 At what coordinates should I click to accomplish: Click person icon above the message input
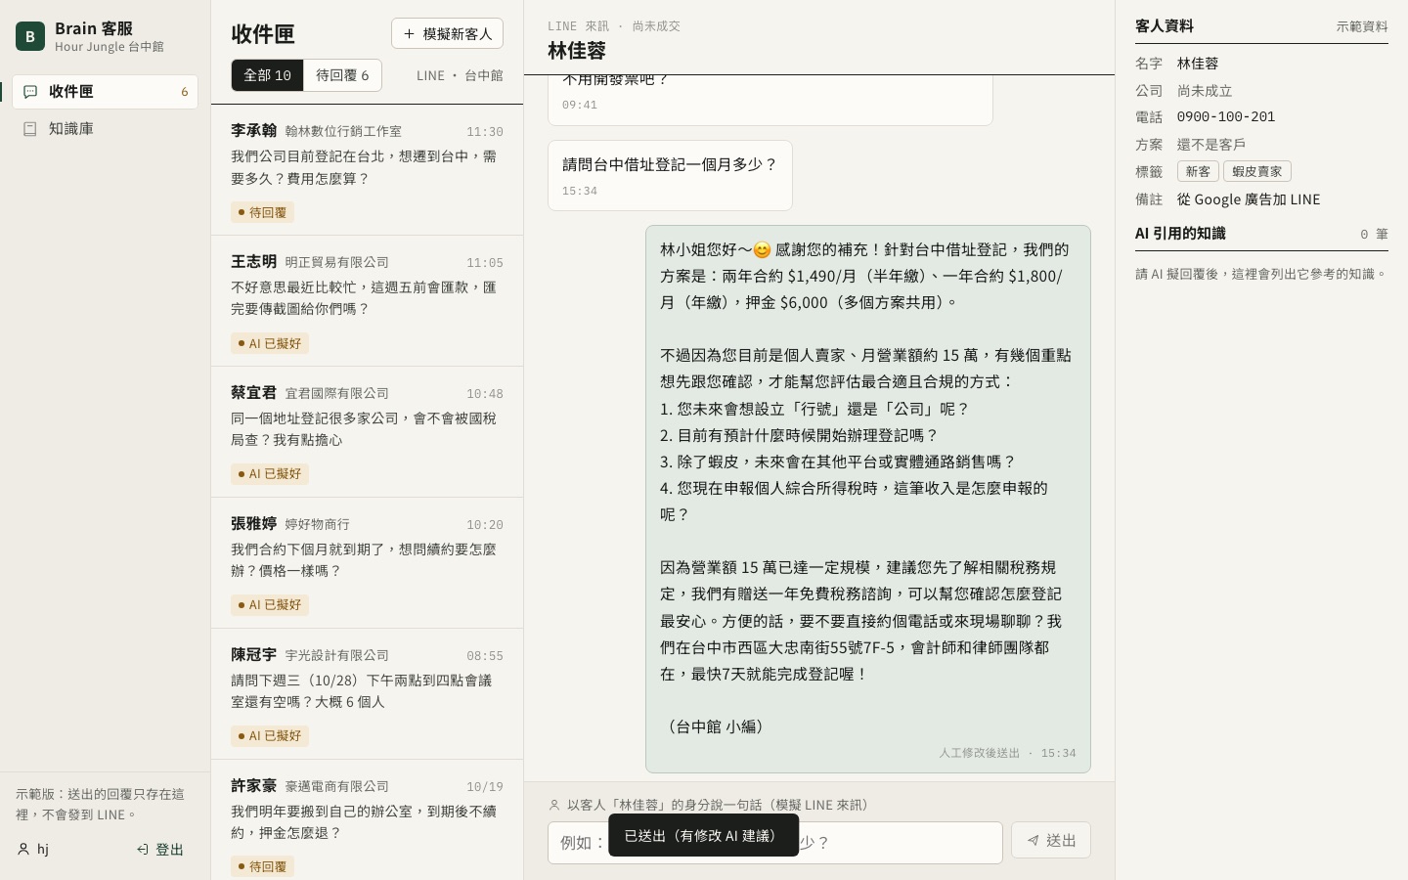[554, 806]
